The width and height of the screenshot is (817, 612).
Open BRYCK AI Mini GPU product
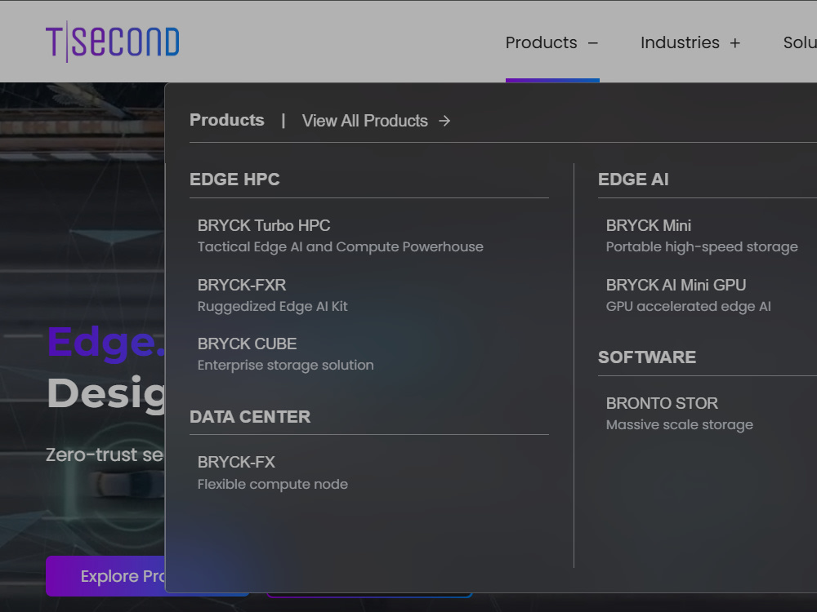point(676,285)
